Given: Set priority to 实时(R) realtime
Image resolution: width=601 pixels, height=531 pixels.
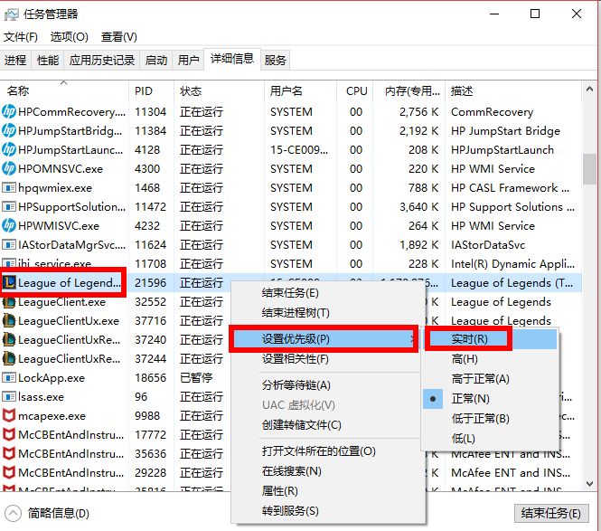Looking at the screenshot, I should pos(490,339).
